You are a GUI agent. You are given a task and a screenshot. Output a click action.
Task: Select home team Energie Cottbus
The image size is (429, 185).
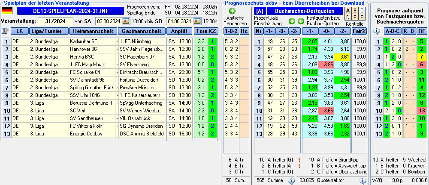point(93,134)
